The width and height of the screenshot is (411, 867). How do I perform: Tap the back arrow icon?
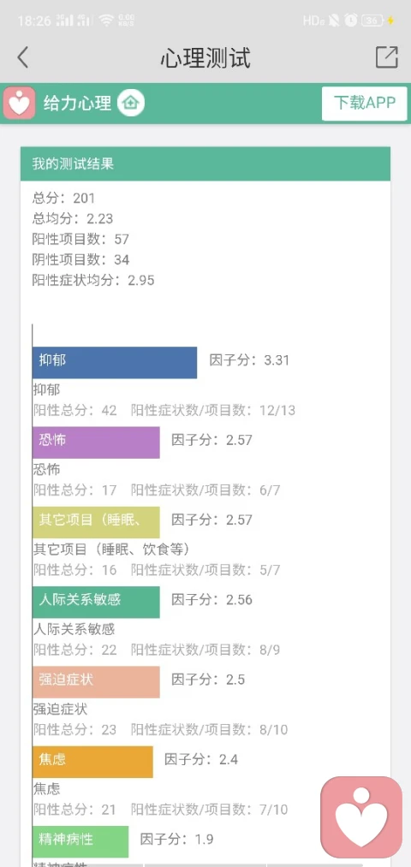(22, 57)
